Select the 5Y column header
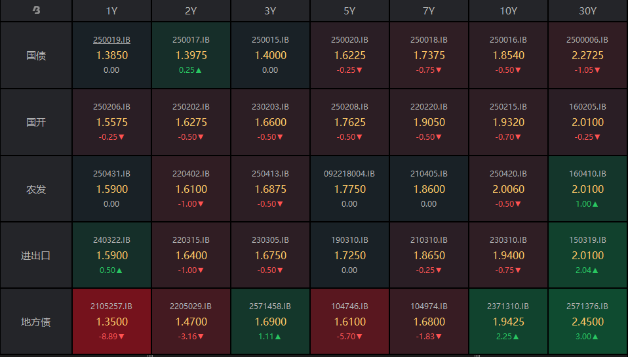628x357 pixels. point(349,10)
